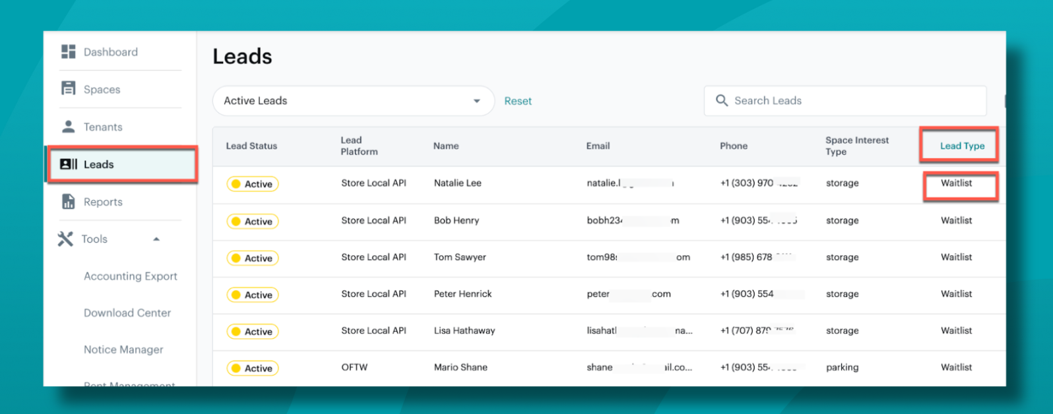Image resolution: width=1053 pixels, height=414 pixels.
Task: Sort by Name column header
Action: pyautogui.click(x=446, y=146)
